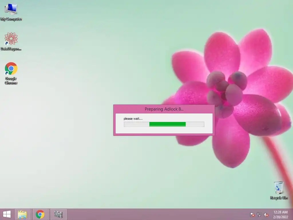Click the 'please wait...' label

[133, 119]
